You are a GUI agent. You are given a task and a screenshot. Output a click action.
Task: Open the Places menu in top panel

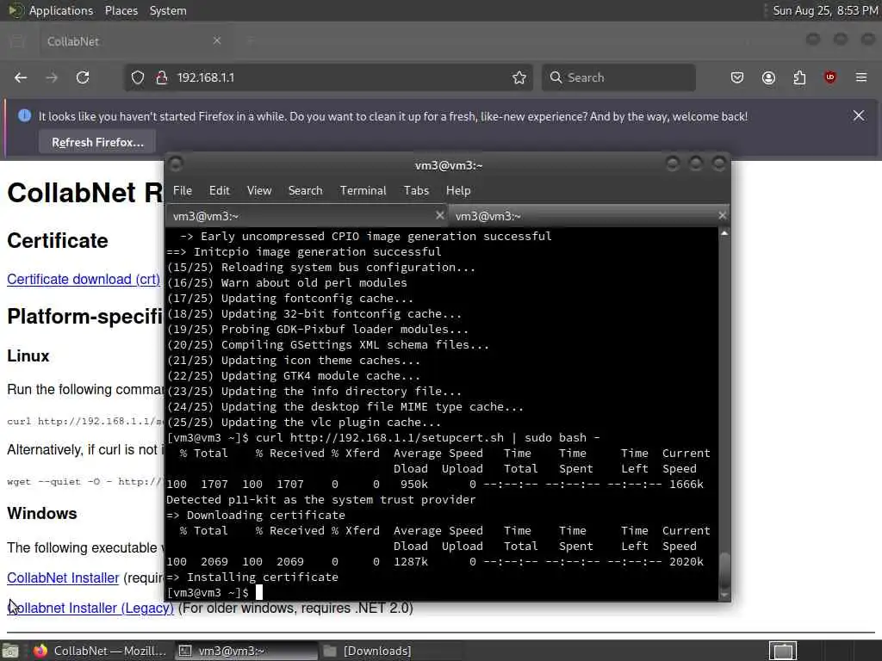click(121, 10)
